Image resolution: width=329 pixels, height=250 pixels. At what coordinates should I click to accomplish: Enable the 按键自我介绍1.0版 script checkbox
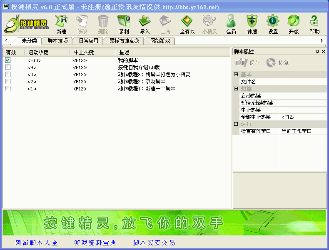click(x=7, y=67)
